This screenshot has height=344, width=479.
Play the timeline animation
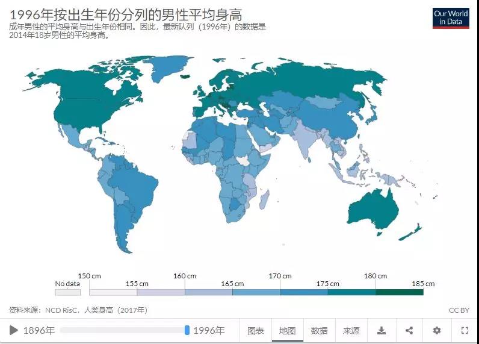point(14,330)
